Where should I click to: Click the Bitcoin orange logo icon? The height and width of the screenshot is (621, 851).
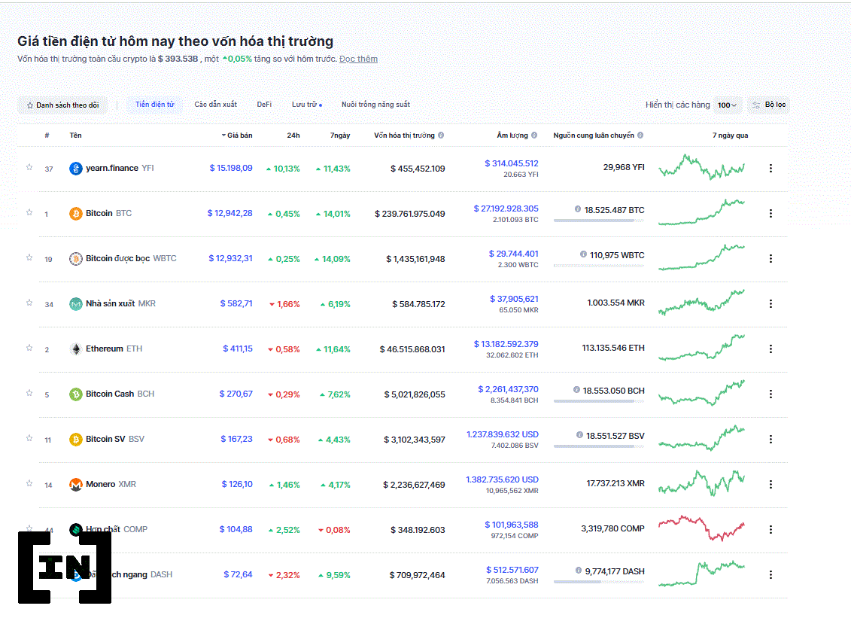[75, 214]
